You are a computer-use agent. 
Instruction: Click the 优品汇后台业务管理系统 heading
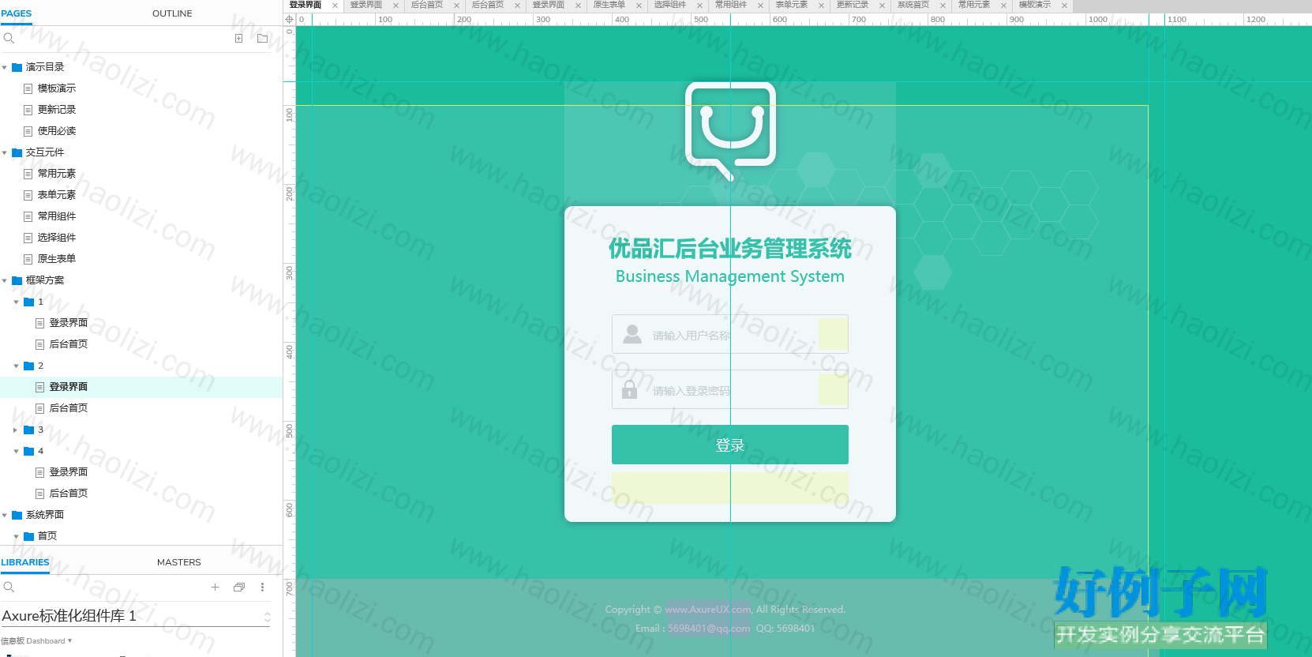[730, 249]
